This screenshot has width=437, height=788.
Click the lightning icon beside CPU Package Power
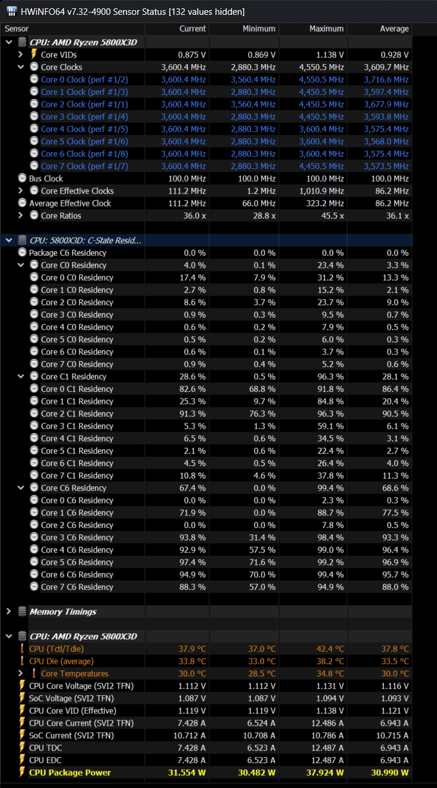tap(22, 773)
